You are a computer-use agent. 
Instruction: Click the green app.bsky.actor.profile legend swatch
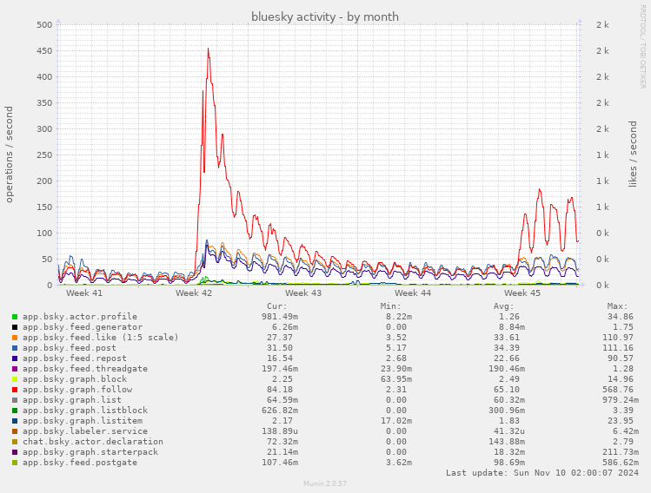pos(15,317)
